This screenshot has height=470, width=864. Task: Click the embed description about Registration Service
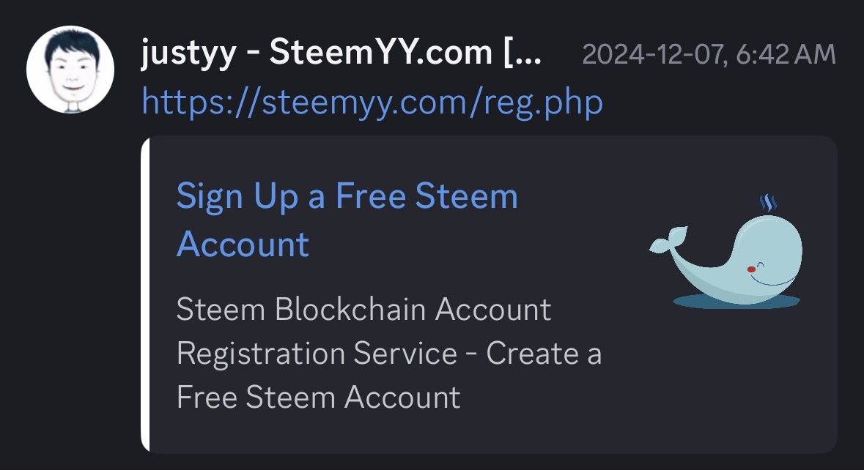388,354
